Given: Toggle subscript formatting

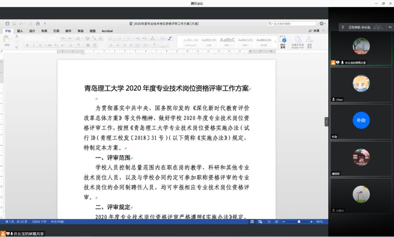Looking at the screenshot, I should tap(56, 45).
